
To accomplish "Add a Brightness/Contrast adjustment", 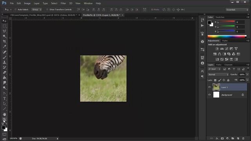I will (217, 49).
